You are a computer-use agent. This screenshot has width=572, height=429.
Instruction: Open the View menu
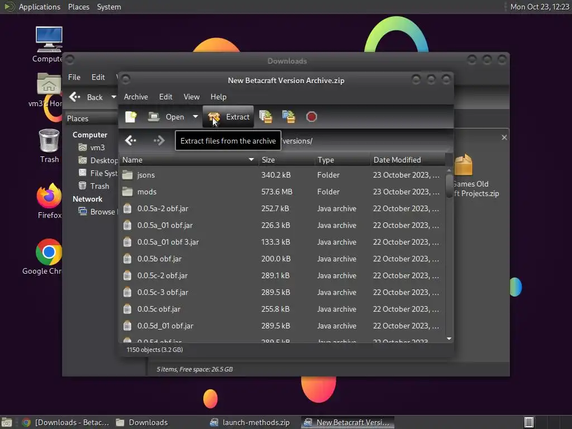pyautogui.click(x=192, y=97)
